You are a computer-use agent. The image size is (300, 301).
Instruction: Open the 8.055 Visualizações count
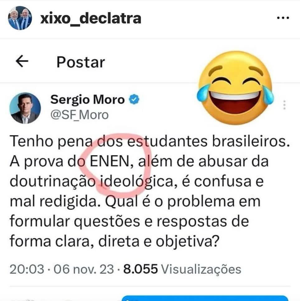(182, 269)
